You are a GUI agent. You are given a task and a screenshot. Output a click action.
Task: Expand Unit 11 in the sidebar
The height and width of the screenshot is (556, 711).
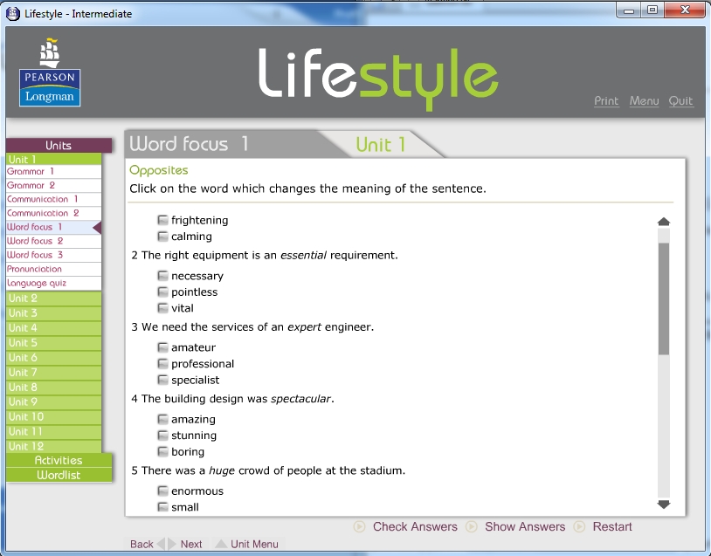[53, 432]
